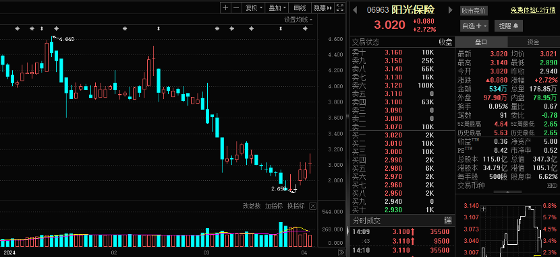Image resolution: width=560 pixels, height=257 pixels.
Task: Click plus icon on intraday mini chart
Action: pos(483,209)
